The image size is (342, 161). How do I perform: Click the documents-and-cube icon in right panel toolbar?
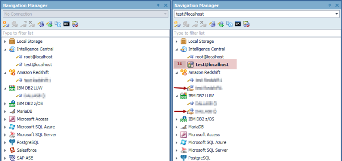[x=229, y=24]
